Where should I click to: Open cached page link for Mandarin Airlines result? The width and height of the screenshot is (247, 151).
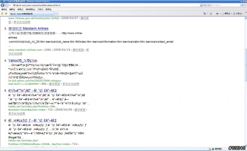[x=78, y=50]
